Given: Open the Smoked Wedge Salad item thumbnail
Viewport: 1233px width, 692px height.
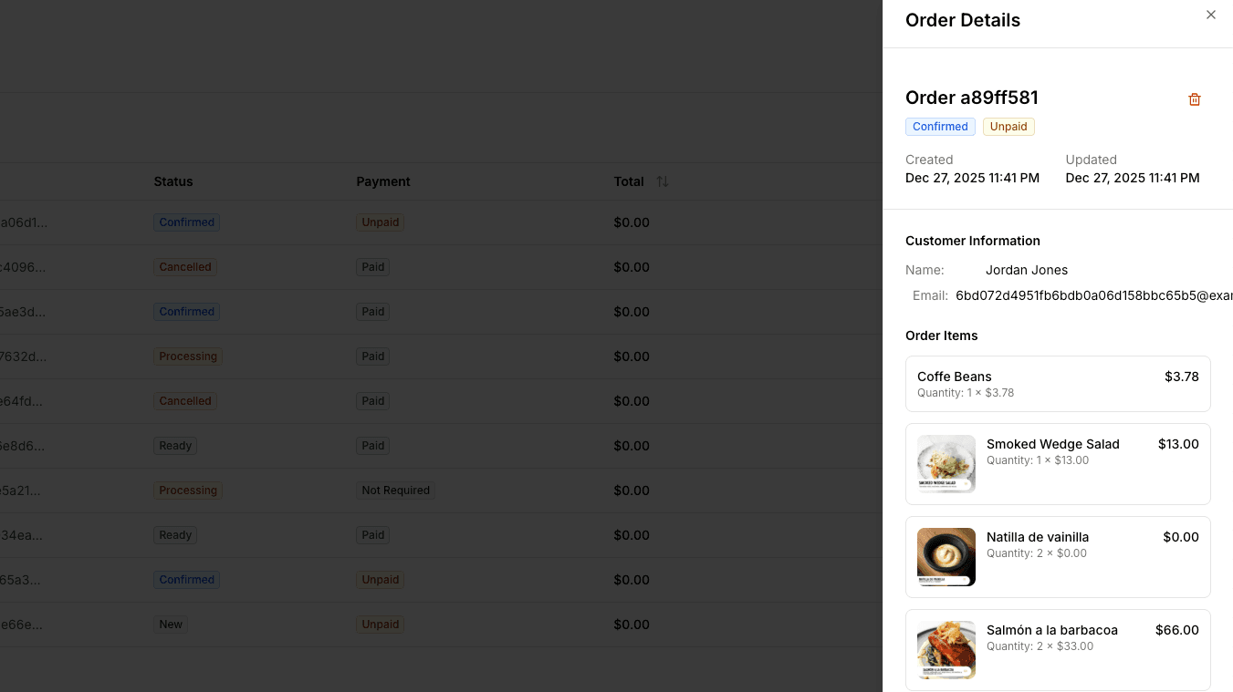Looking at the screenshot, I should coord(946,463).
